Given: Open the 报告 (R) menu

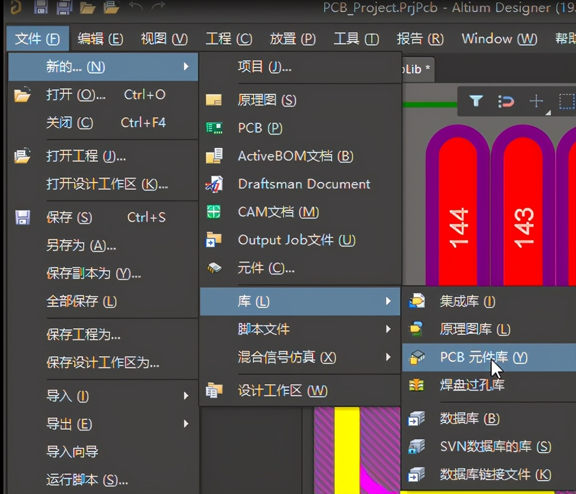Looking at the screenshot, I should click(420, 38).
